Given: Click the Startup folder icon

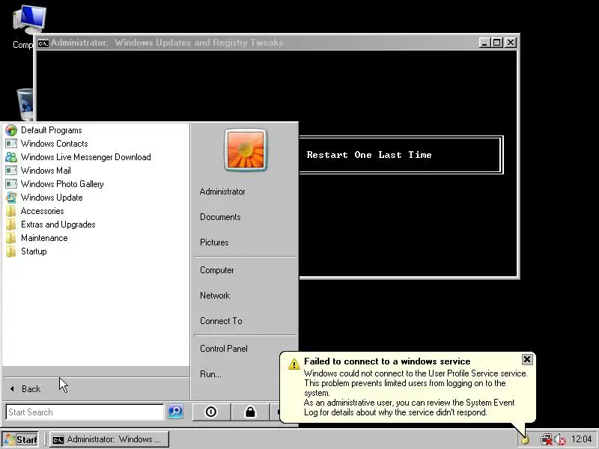Looking at the screenshot, I should 11,251.
